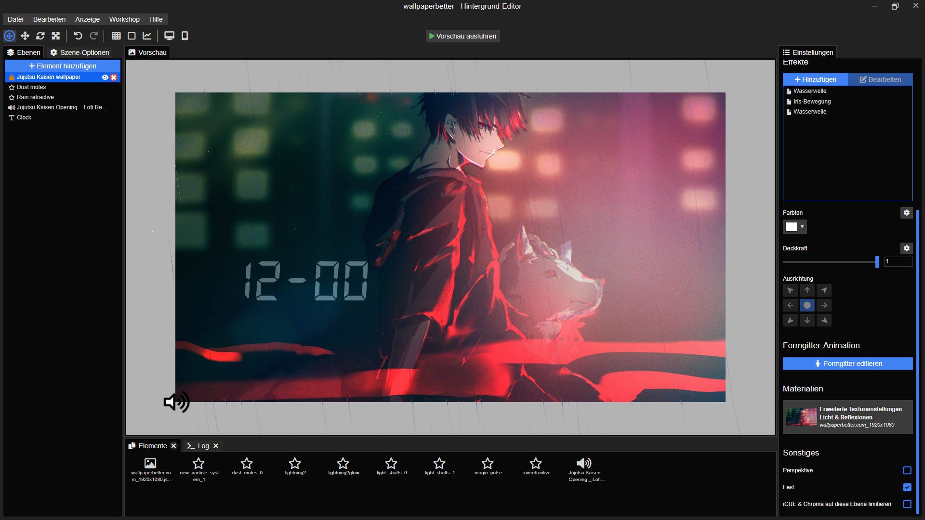The height and width of the screenshot is (520, 925).
Task: Uncheck the Fest checkbox
Action: pyautogui.click(x=907, y=487)
